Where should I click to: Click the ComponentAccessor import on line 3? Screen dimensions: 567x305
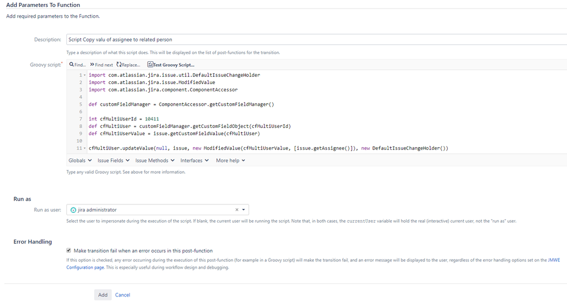[163, 90]
